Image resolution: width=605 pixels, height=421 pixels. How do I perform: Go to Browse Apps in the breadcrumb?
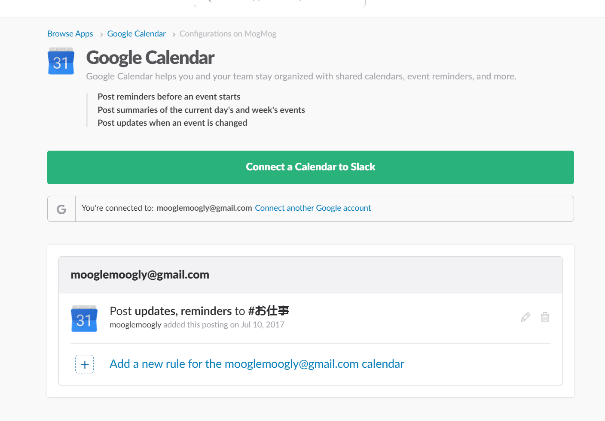(x=70, y=34)
